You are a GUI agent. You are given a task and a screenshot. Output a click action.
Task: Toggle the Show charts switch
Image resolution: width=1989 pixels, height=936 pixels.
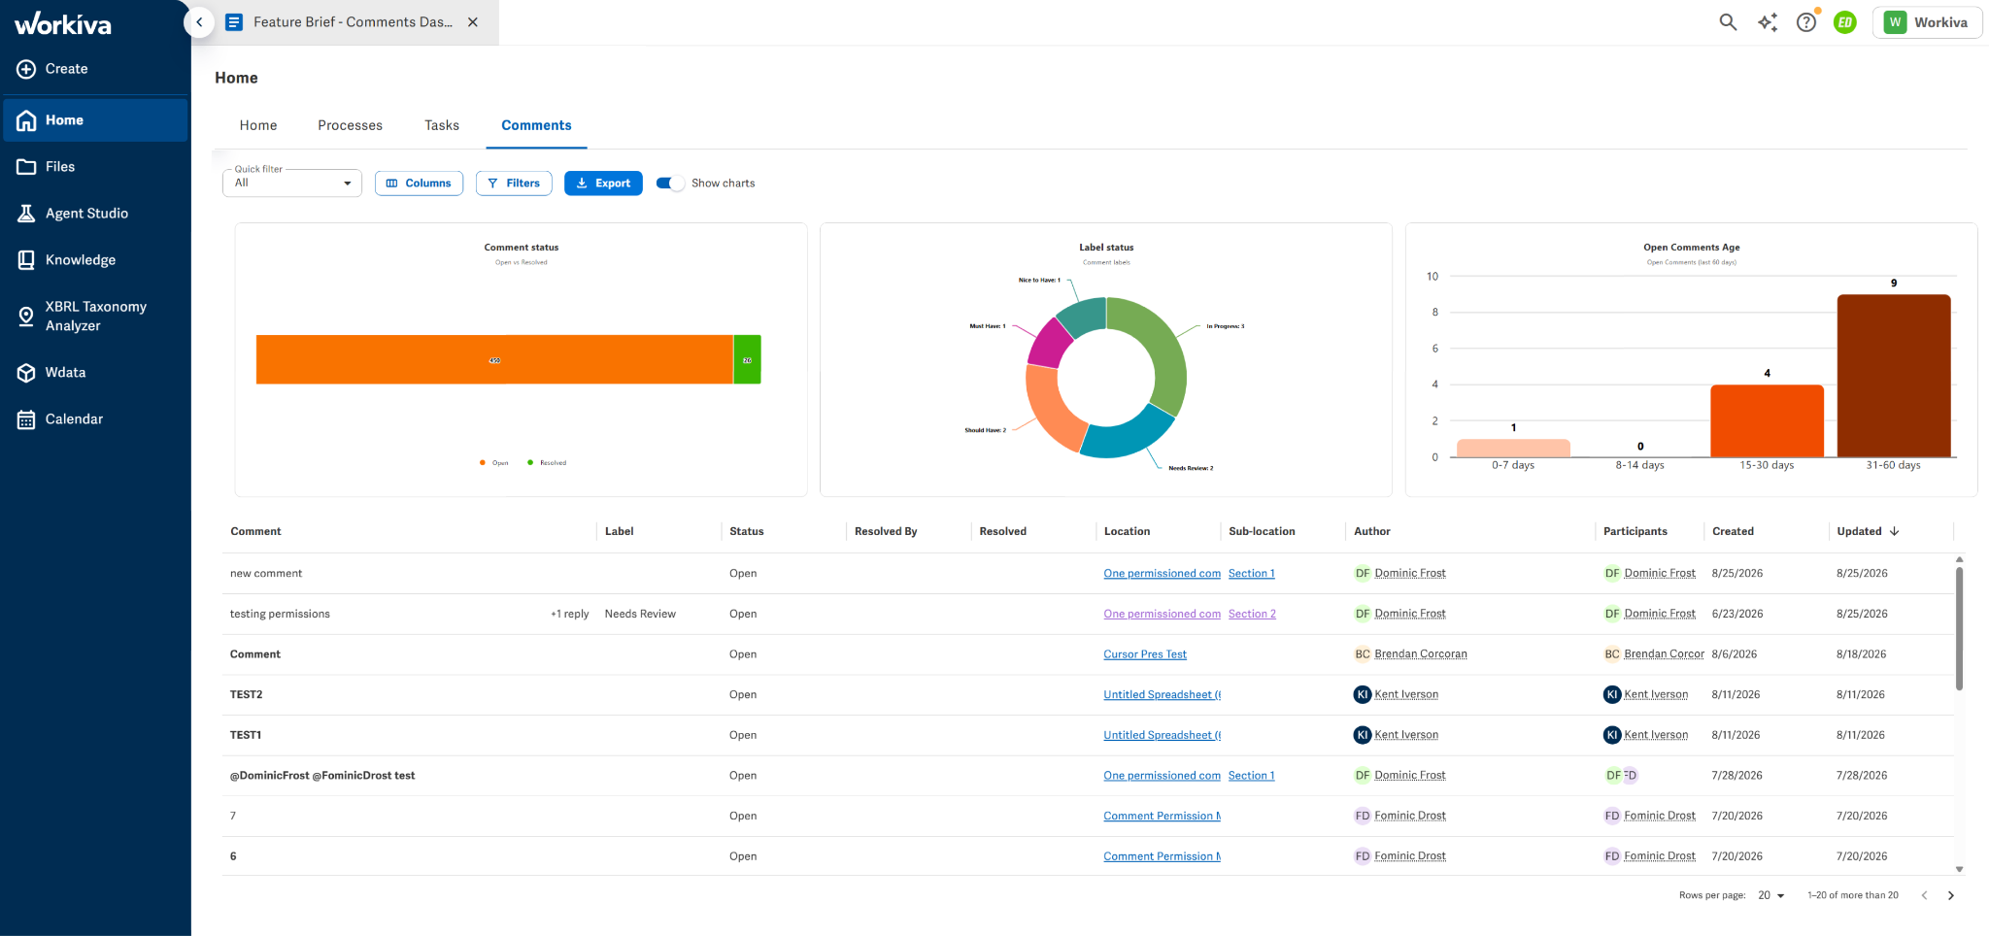click(x=670, y=184)
